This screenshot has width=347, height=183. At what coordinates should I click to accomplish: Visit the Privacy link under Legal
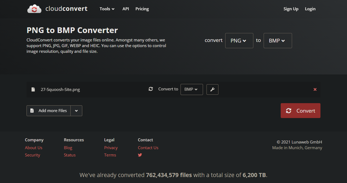point(111,148)
